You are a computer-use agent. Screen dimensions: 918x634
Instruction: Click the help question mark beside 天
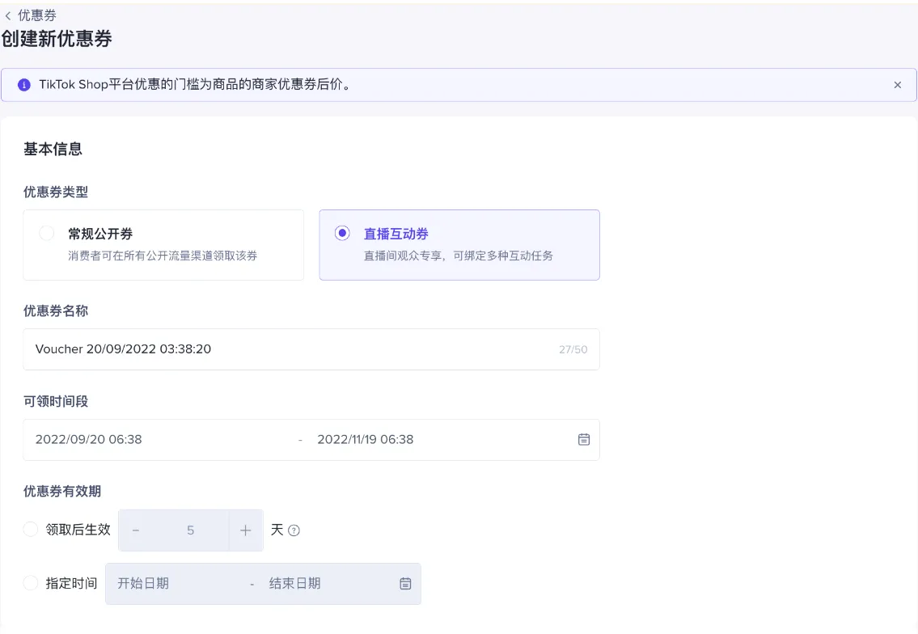pyautogui.click(x=294, y=531)
